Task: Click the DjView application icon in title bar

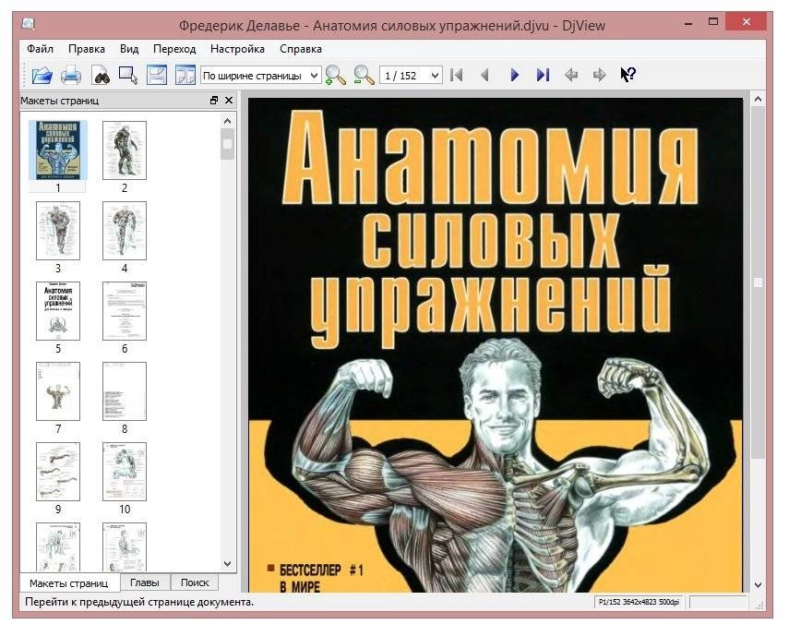Action: (x=30, y=24)
